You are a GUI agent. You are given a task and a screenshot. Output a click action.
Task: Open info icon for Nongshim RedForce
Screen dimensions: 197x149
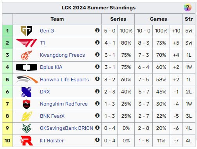click(97, 103)
